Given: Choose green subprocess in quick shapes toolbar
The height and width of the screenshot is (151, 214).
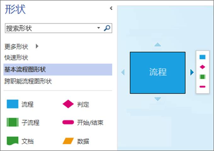Looking at the screenshot, I should [x=202, y=76].
